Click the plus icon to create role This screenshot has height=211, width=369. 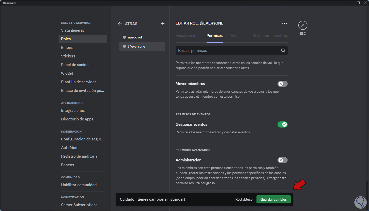(x=163, y=24)
